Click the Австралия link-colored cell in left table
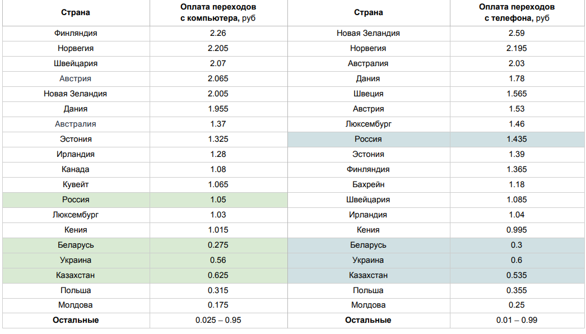586x334 pixels. coord(76,124)
